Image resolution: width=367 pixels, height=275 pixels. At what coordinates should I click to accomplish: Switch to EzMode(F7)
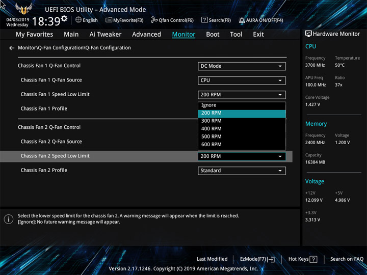(257, 259)
